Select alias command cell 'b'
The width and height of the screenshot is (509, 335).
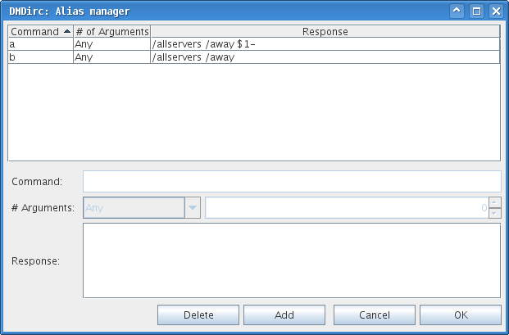(x=41, y=57)
